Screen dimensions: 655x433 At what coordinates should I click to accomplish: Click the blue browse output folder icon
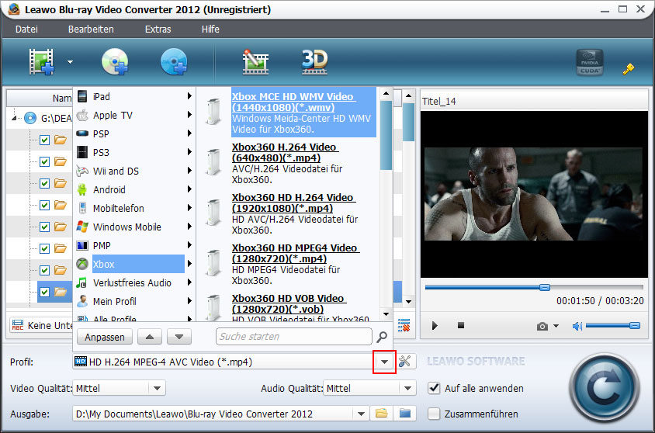click(405, 414)
